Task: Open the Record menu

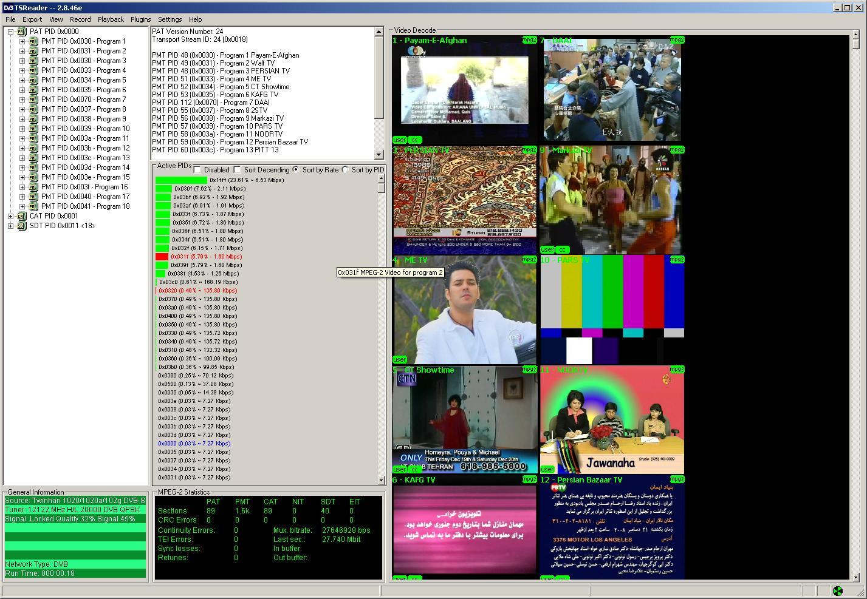Action: [80, 19]
